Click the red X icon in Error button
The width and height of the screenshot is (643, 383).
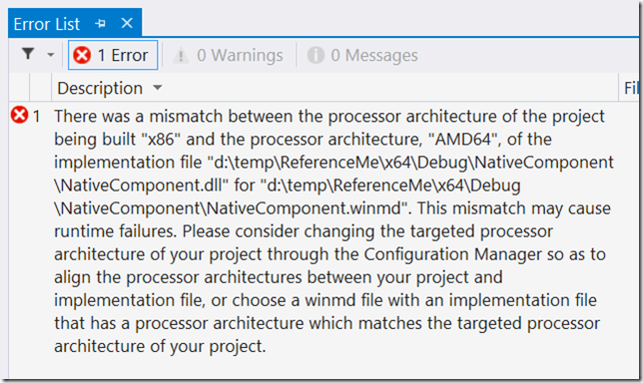point(82,55)
